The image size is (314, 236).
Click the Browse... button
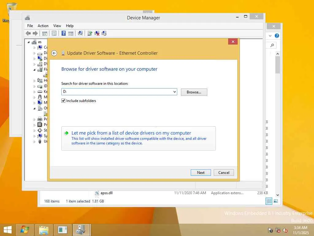click(194, 92)
